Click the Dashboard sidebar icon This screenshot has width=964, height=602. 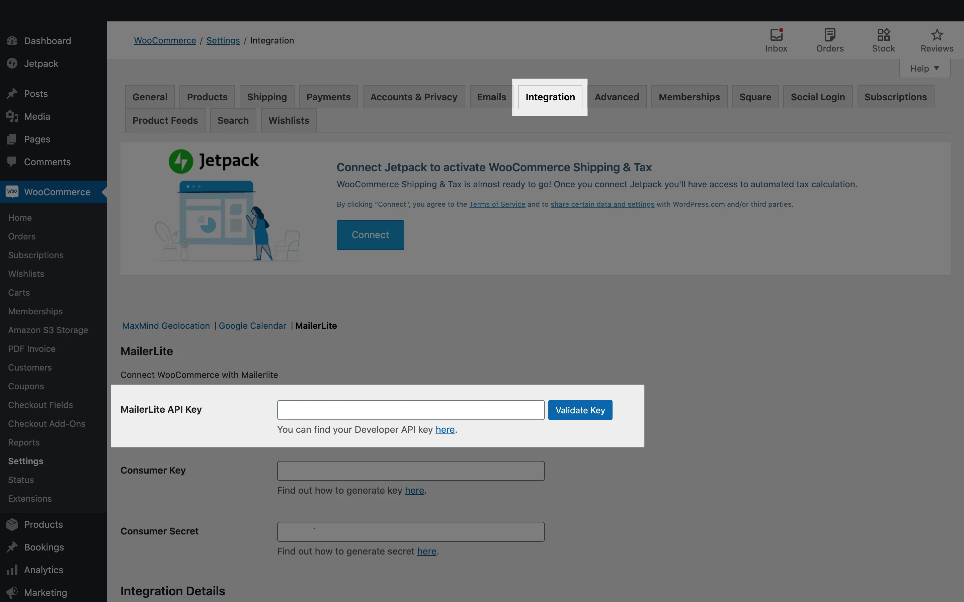tap(12, 40)
